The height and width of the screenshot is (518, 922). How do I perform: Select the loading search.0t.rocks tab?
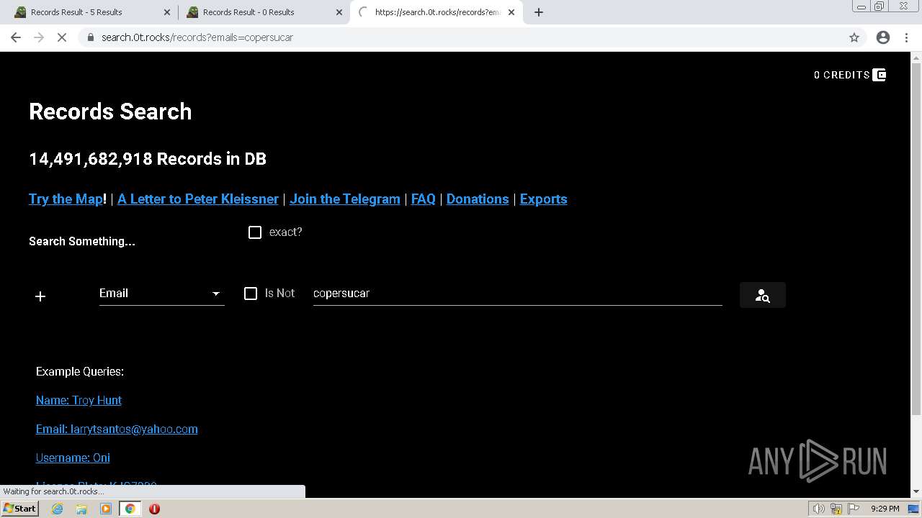(x=436, y=12)
